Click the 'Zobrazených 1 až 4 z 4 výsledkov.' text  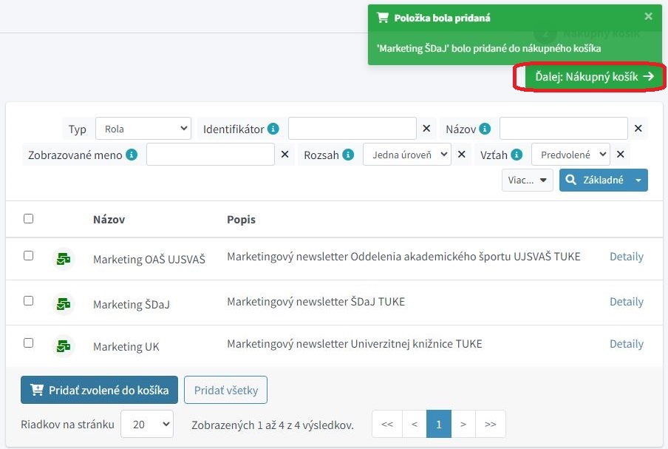(x=273, y=425)
